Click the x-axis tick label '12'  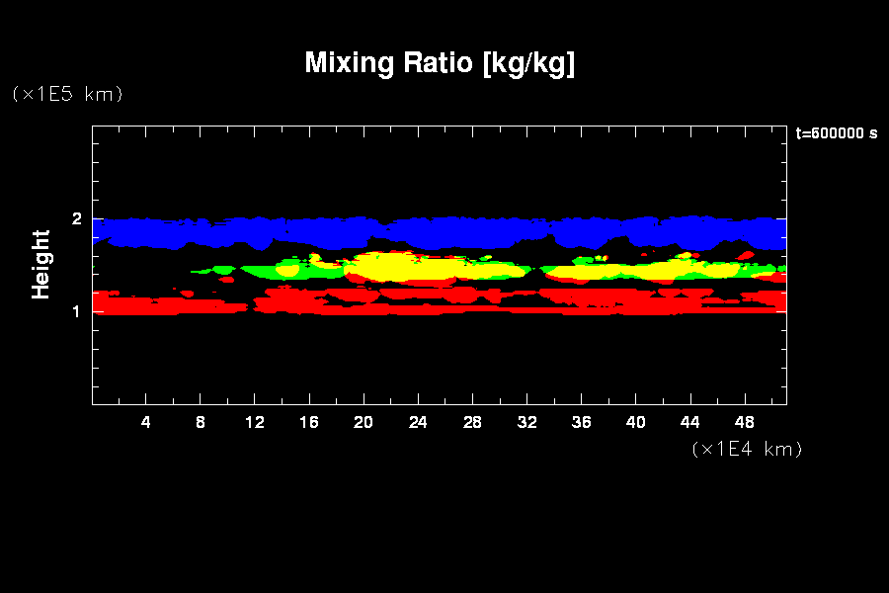255,423
